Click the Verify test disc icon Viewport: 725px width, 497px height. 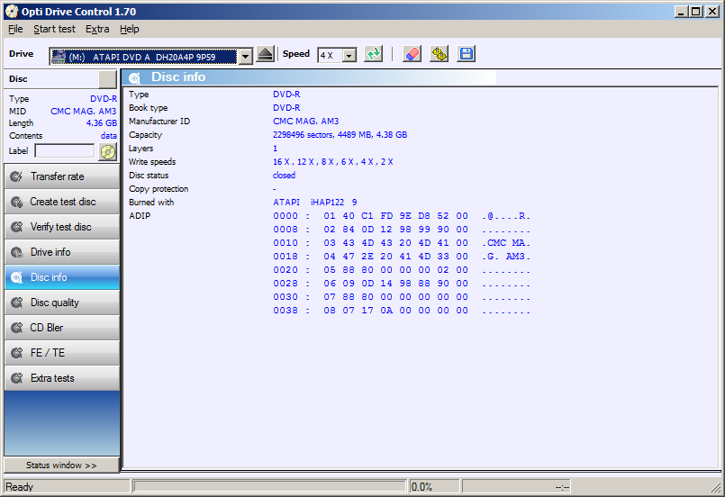click(16, 227)
